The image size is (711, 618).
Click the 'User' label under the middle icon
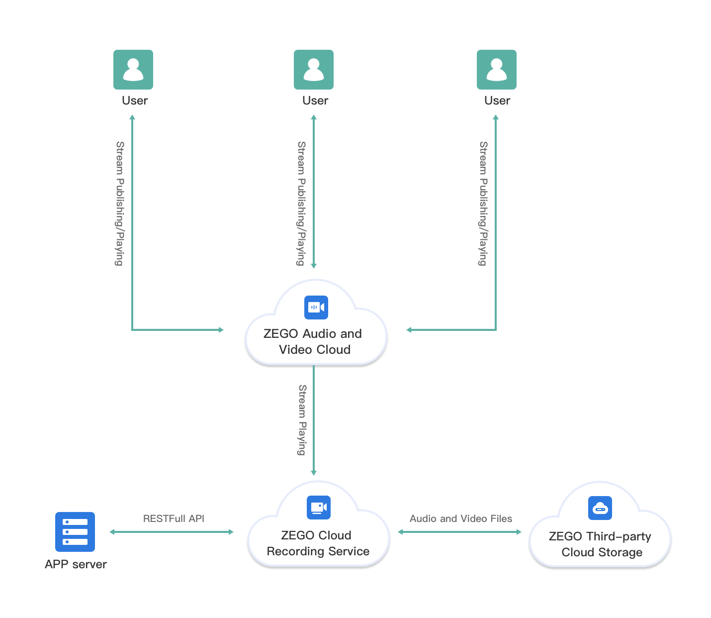click(x=315, y=101)
